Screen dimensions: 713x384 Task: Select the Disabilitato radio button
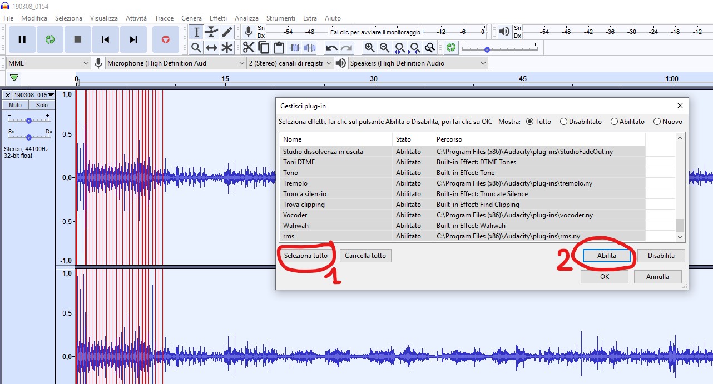564,122
